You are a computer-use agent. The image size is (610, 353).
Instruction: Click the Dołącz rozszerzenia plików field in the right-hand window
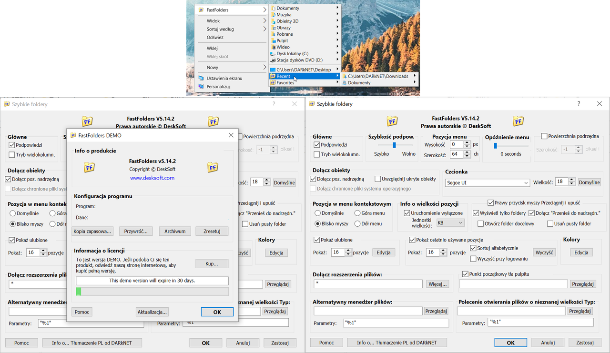click(368, 284)
